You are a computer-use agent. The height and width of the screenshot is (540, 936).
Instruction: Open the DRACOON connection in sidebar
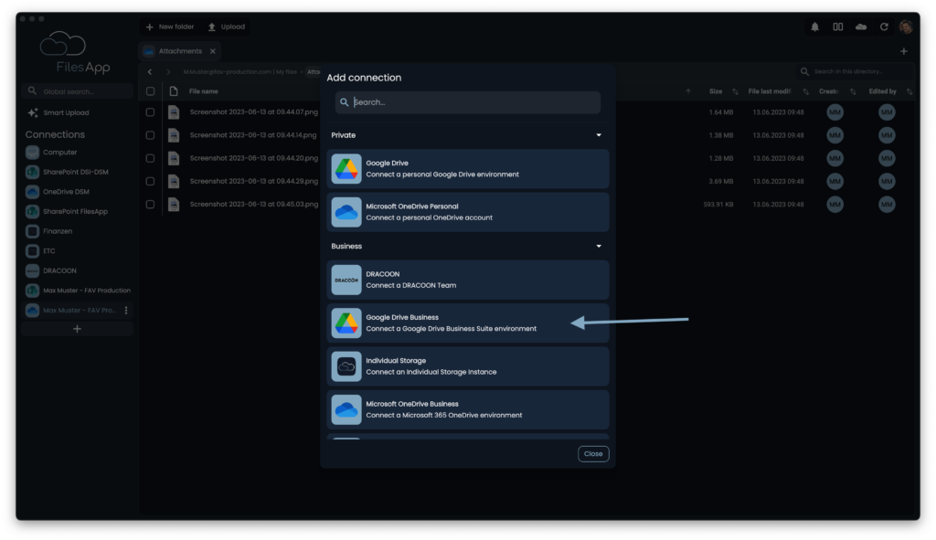click(x=51, y=270)
